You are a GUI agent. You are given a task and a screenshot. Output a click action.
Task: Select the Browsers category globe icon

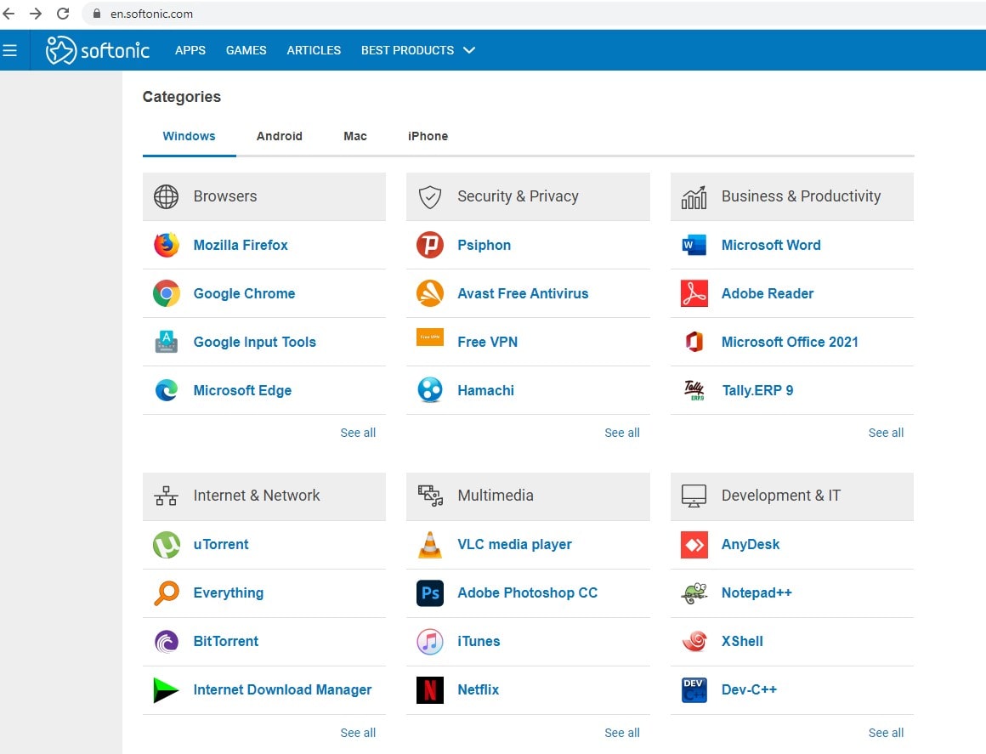click(167, 196)
